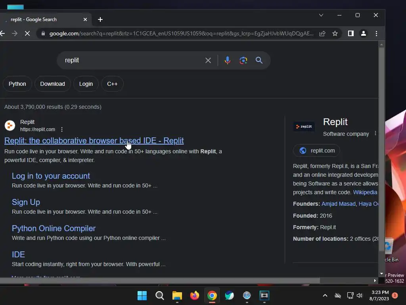
Task: Open Chrome three-dot menu
Action: (377, 33)
